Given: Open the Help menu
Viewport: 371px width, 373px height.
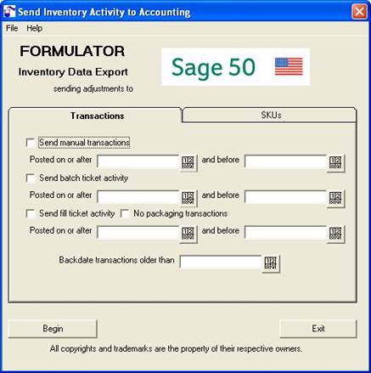Looking at the screenshot, I should [x=35, y=28].
